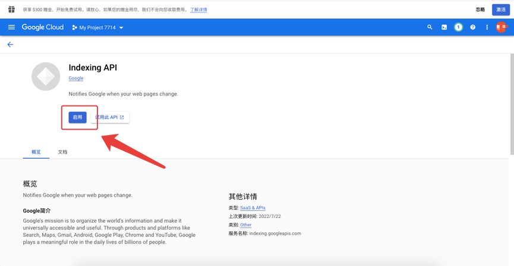This screenshot has height=266, width=514.
Task: Click the 了解详情 link in banner
Action: coord(198,10)
